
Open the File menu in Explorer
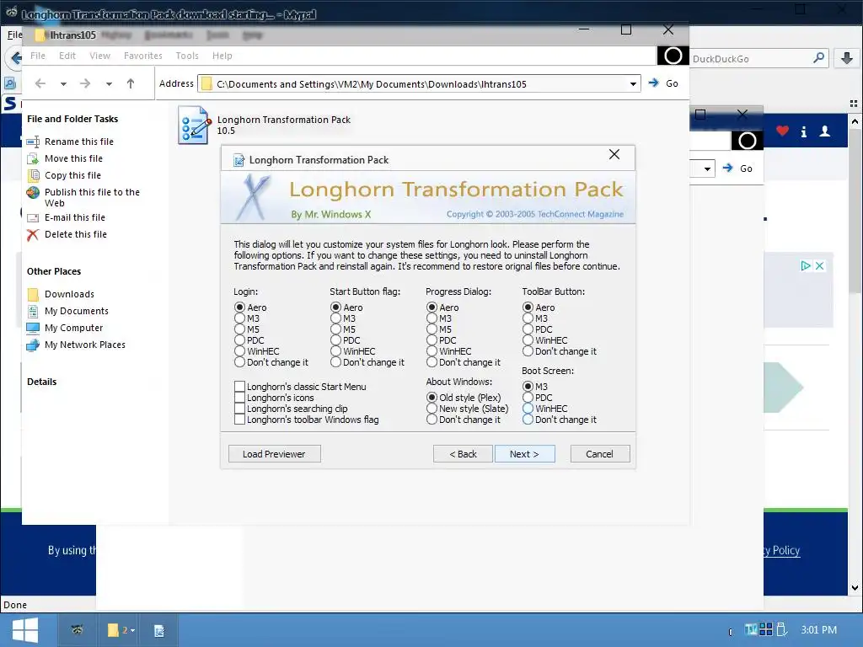37,56
